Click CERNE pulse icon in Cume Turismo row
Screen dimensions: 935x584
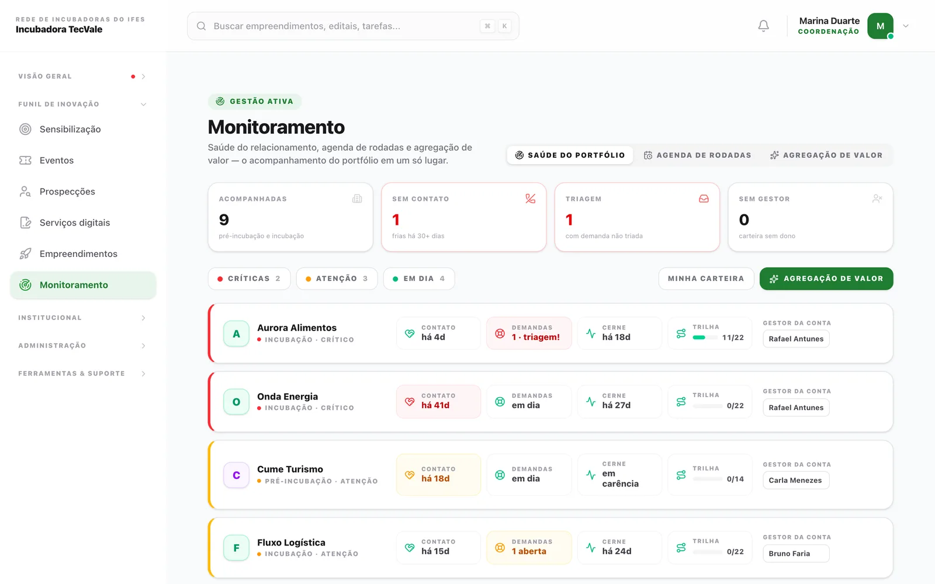click(x=591, y=475)
